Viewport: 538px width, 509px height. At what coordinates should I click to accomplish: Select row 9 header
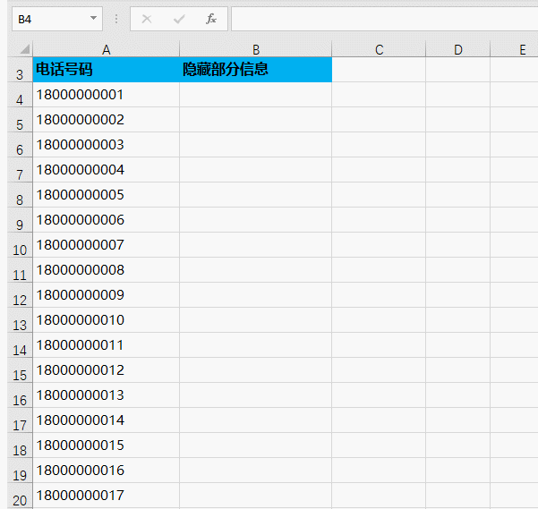tap(20, 220)
